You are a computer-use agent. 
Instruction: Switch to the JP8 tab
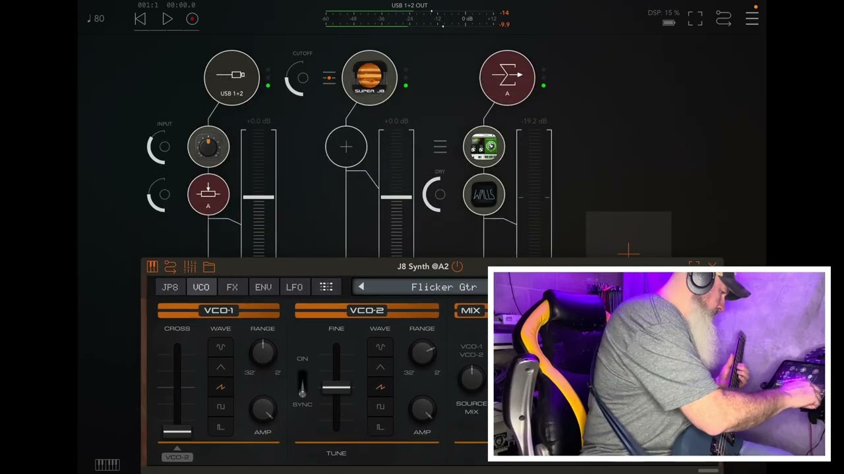(170, 287)
